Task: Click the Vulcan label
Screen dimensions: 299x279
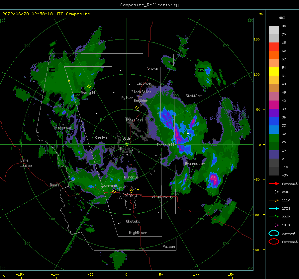Action: [169, 246]
